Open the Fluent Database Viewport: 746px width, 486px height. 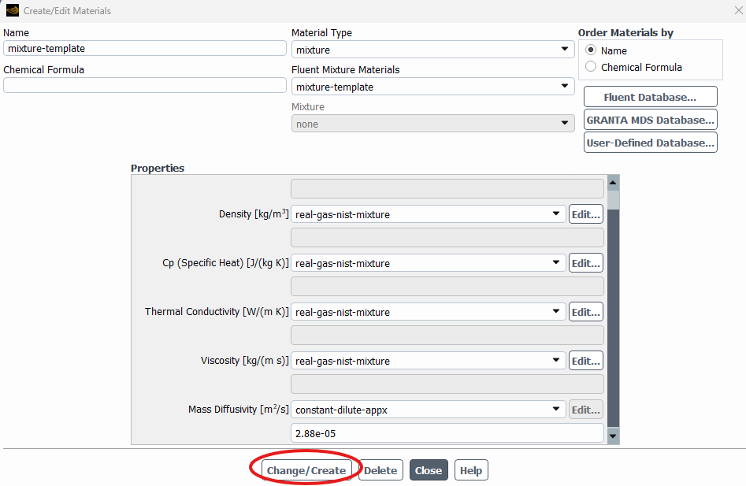(x=651, y=97)
